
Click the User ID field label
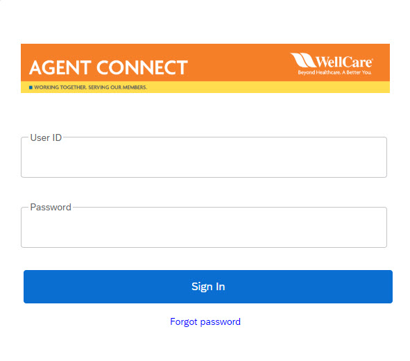46,137
